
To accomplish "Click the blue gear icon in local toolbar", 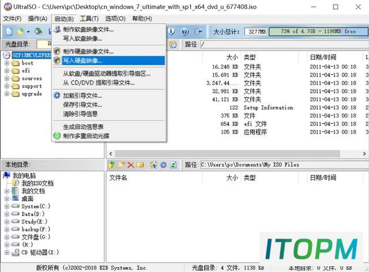I will [x=163, y=165].
